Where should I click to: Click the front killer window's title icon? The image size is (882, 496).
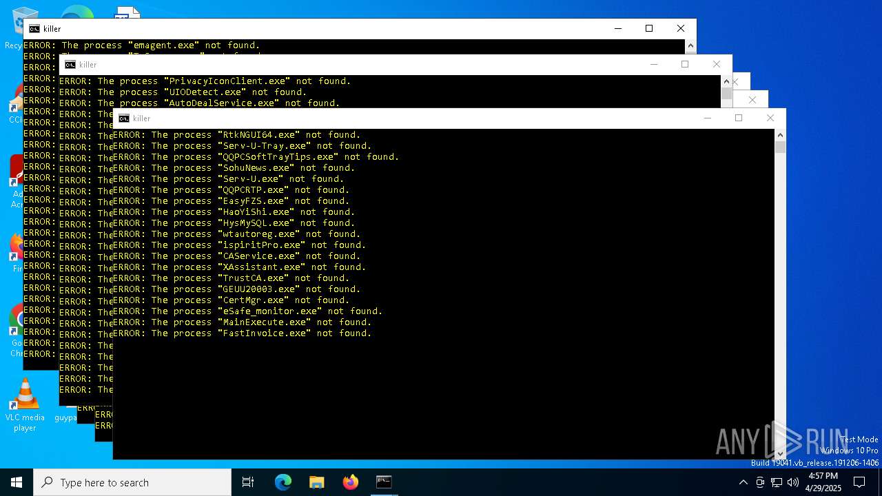pos(124,118)
